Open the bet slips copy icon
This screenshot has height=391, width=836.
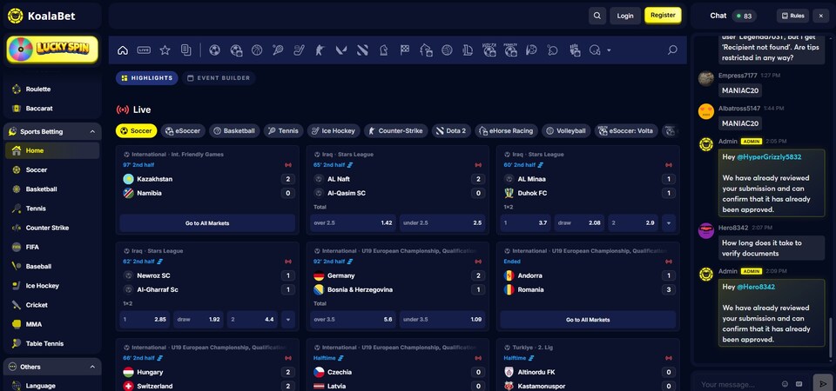pyautogui.click(x=185, y=50)
